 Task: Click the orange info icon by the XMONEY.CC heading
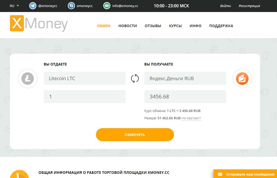click(x=20, y=174)
